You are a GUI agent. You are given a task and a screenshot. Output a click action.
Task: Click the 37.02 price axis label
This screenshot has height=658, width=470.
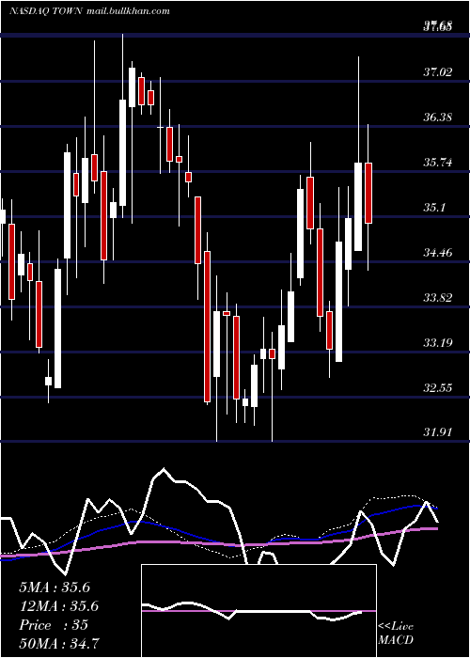tap(438, 72)
